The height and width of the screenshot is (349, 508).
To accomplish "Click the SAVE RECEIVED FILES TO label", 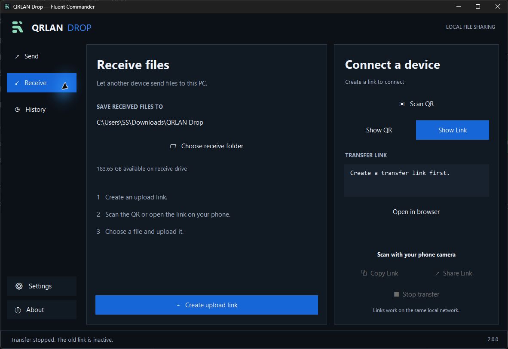I will coord(130,107).
